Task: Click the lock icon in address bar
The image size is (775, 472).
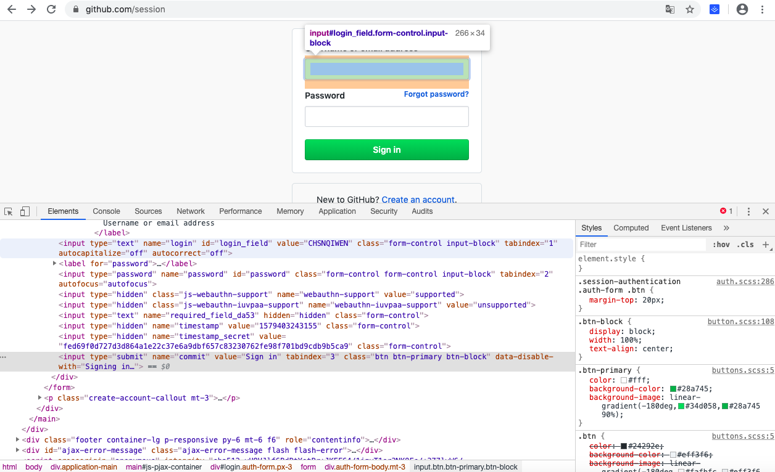Action: tap(76, 9)
